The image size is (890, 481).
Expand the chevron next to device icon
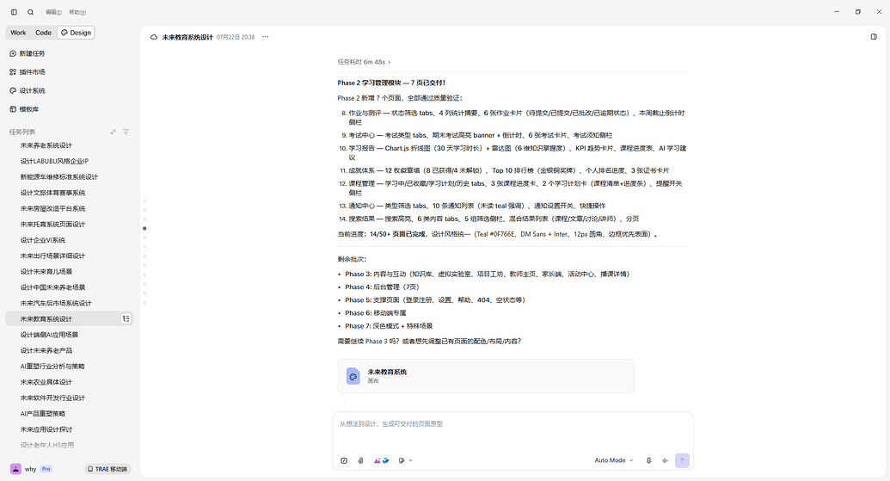pyautogui.click(x=411, y=460)
